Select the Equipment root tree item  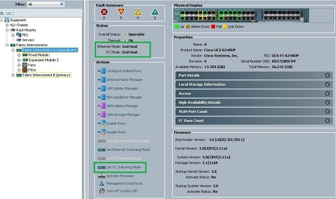[x=18, y=20]
